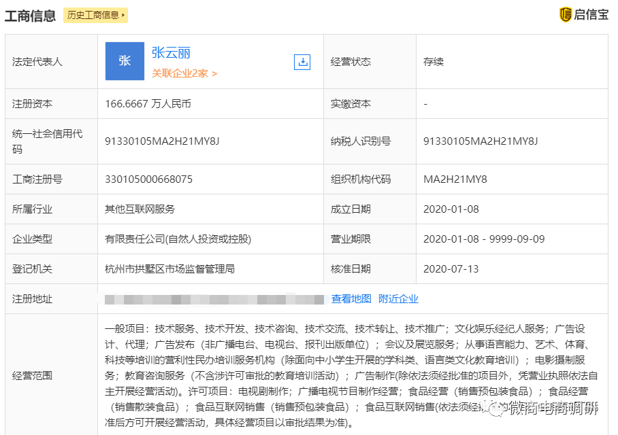Click the 登记机关 label cell
Image resolution: width=618 pixels, height=435 pixels.
(x=51, y=269)
